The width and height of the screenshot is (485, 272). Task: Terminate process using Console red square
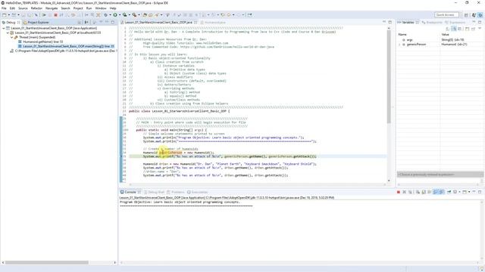point(399,192)
